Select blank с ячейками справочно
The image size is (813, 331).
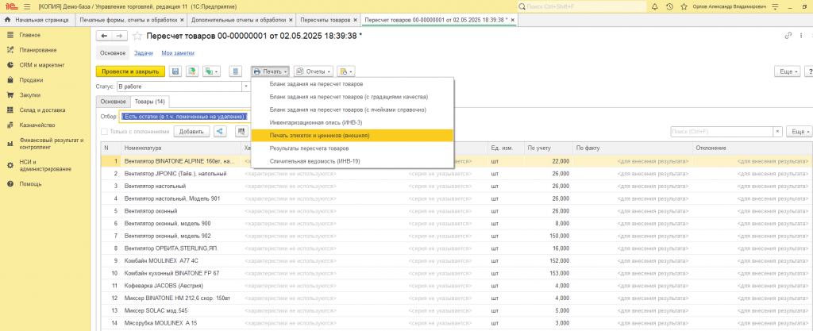(x=348, y=110)
